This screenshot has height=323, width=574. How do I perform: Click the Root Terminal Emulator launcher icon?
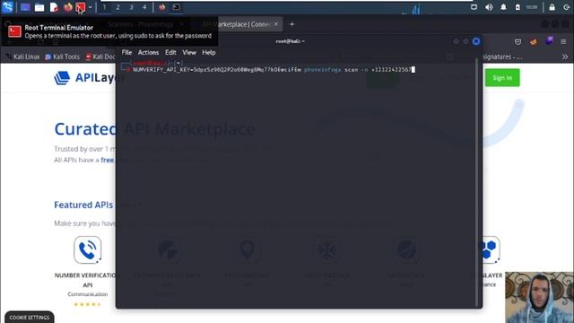(x=81, y=7)
